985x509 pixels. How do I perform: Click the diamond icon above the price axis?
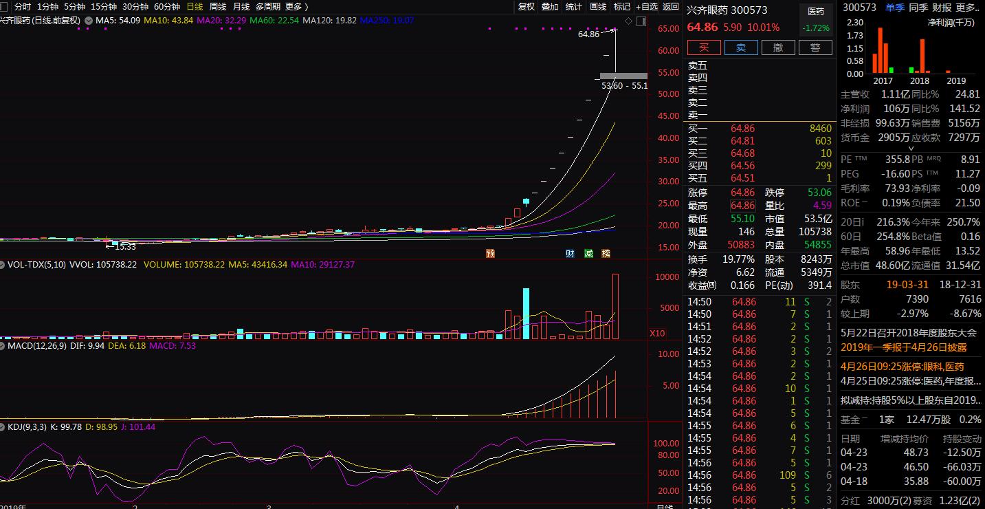tap(628, 20)
